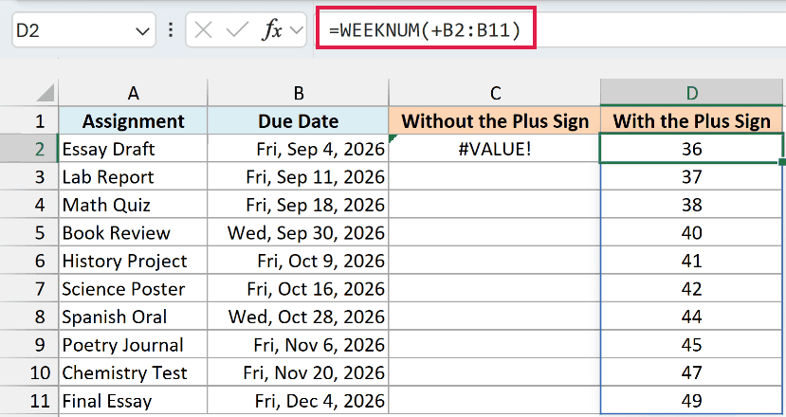Viewport: 786px width, 417px height.
Task: Click the Fri, Sep 18, 2026 date cell
Action: [x=299, y=205]
